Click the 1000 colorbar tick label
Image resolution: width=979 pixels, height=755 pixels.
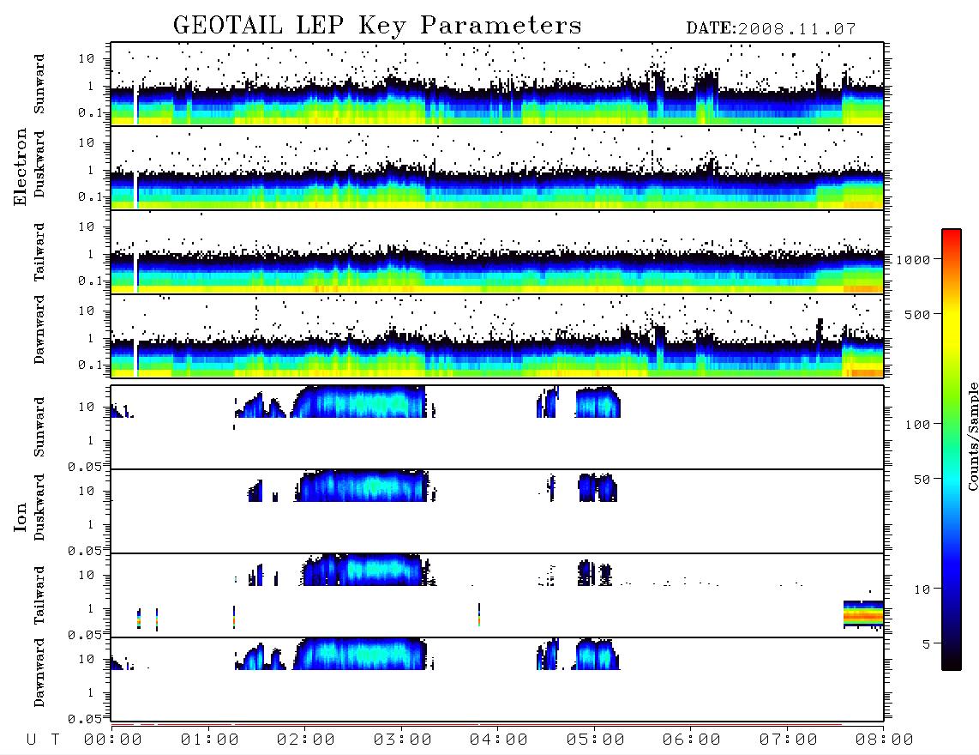click(x=913, y=259)
